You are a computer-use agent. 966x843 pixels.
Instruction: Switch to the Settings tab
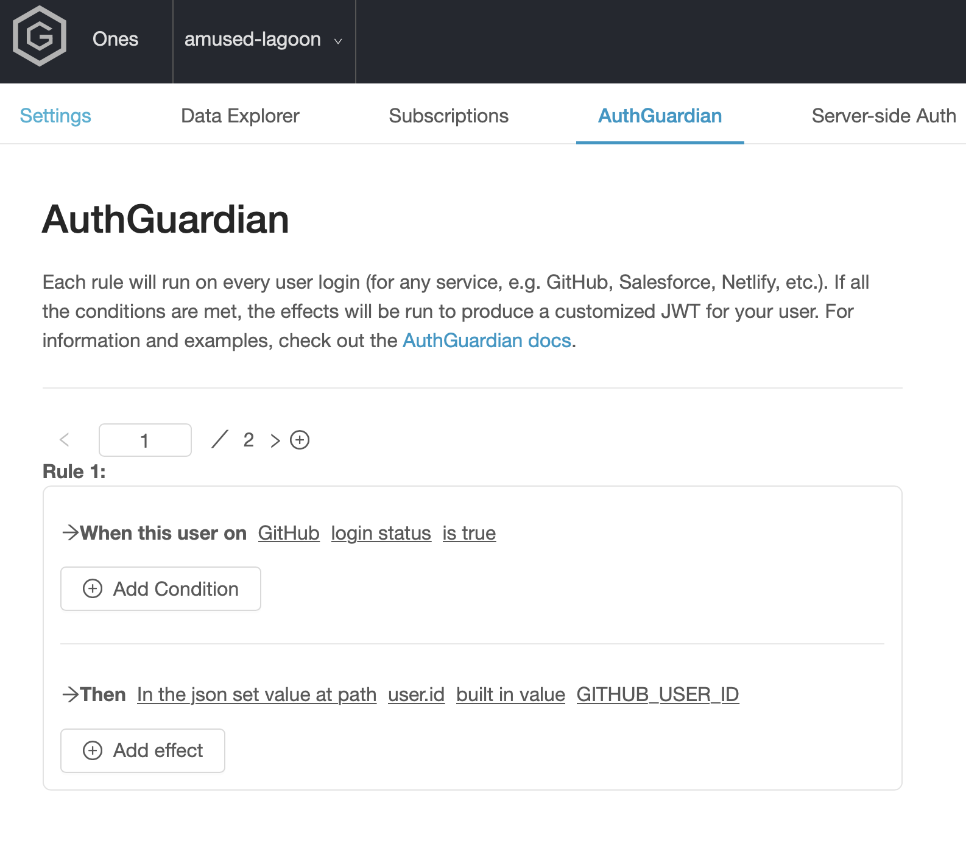pos(55,116)
